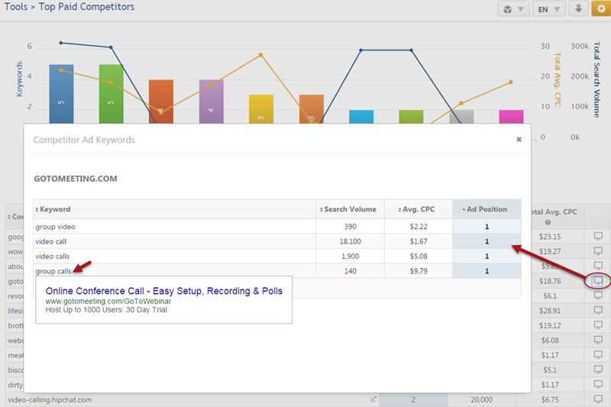This screenshot has width=611, height=407.
Task: Open external link icon for video-calling.hipchat.com
Action: tap(373, 399)
